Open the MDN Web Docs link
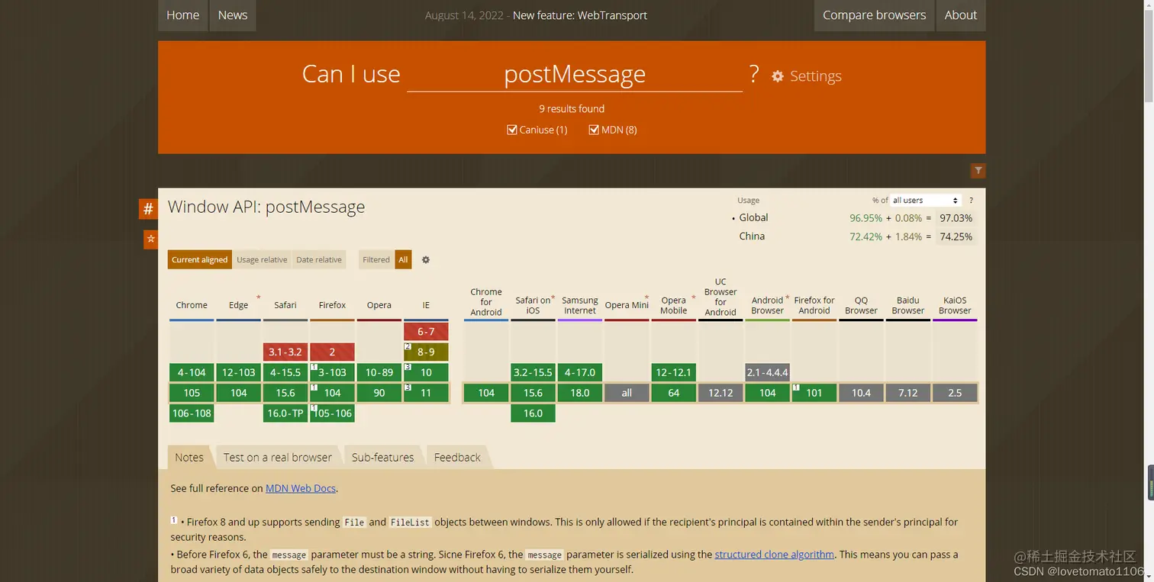 tap(301, 488)
